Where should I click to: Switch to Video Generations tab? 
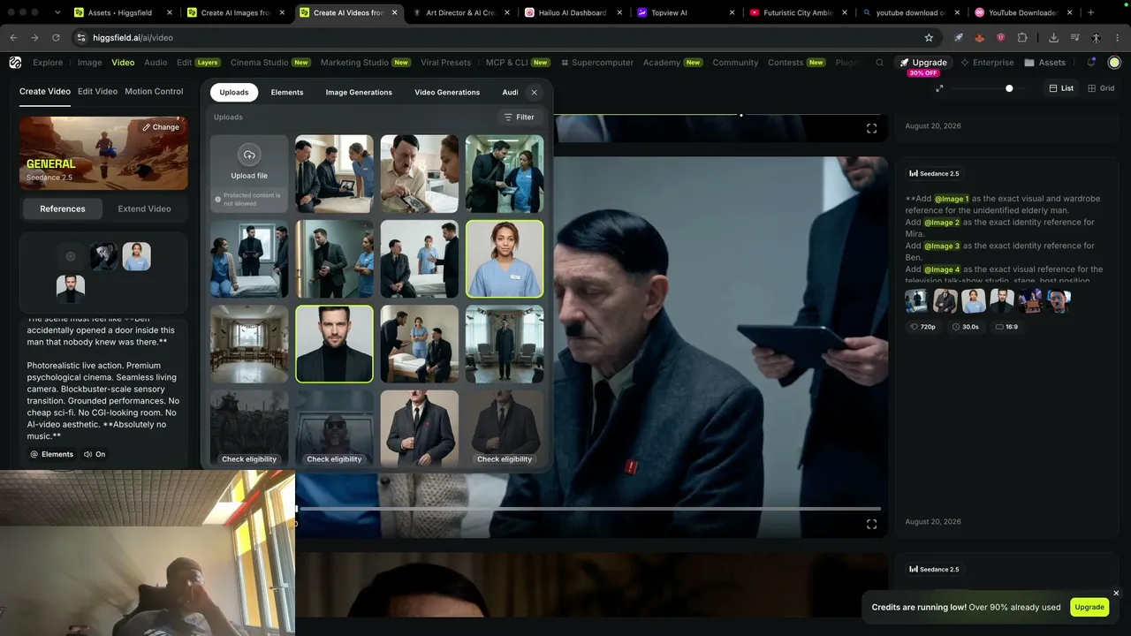pos(447,92)
